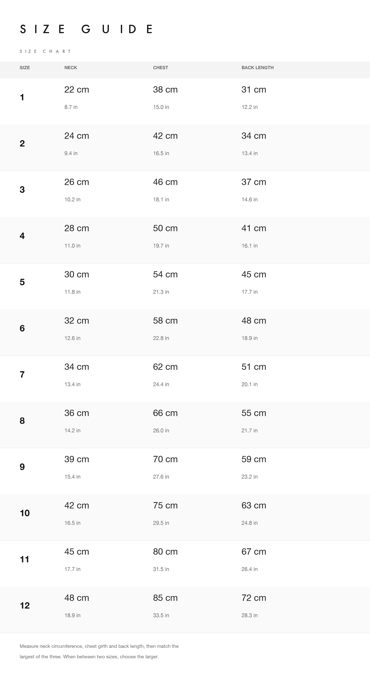Click the 63 cm back length value
370x682 pixels.
pyautogui.click(x=254, y=505)
